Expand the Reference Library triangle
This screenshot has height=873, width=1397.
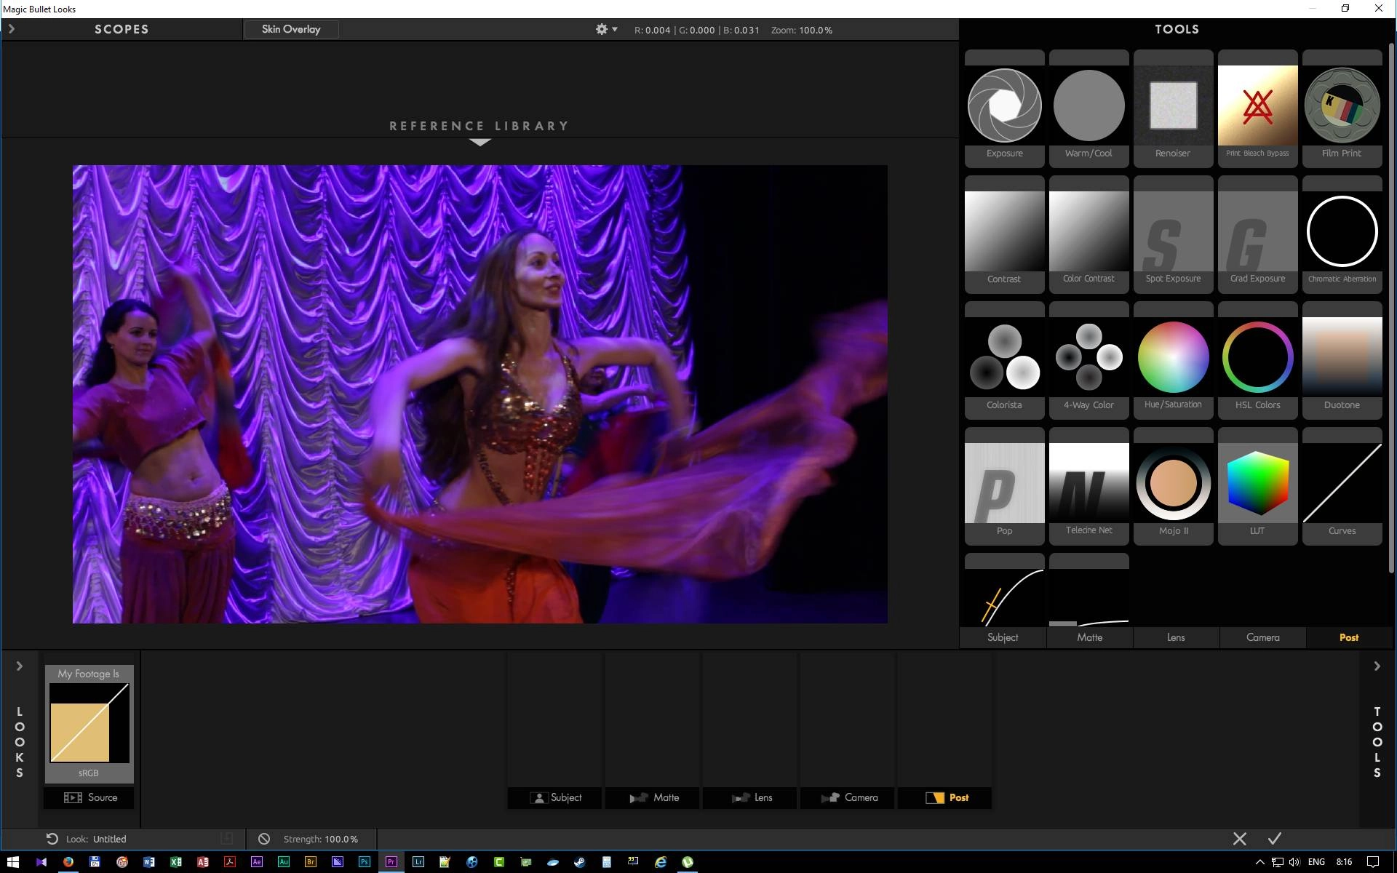point(479,142)
